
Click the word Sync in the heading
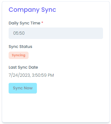tap(49, 10)
